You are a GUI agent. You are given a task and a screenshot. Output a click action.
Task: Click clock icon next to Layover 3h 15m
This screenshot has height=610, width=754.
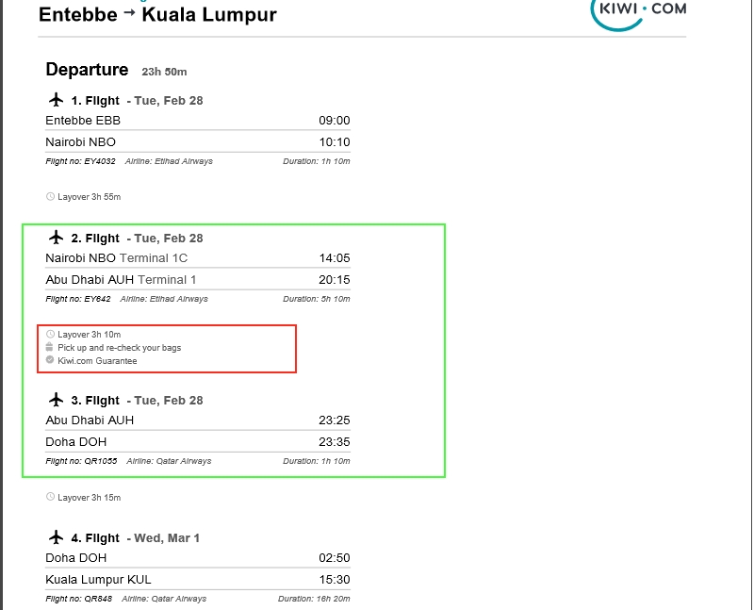tap(50, 497)
